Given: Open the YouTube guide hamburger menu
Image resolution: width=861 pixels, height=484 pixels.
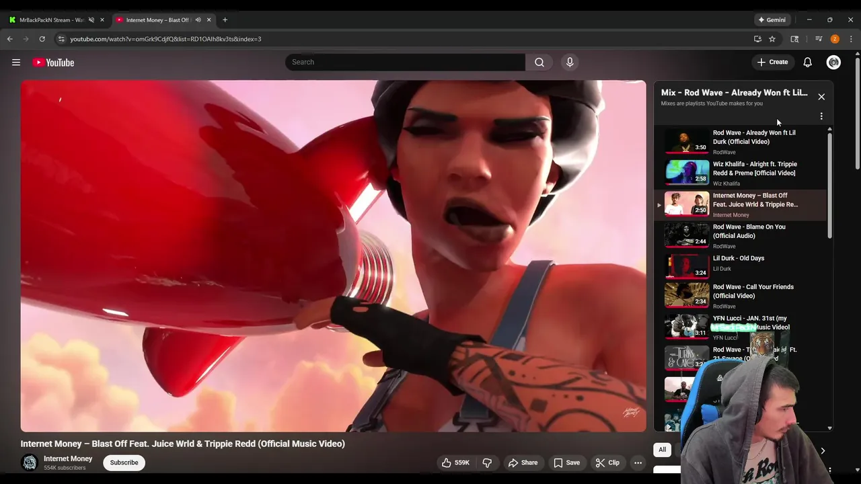Looking at the screenshot, I should point(16,63).
